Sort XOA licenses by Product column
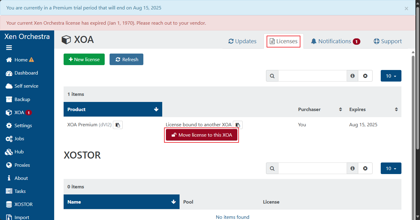This screenshot has height=220, width=420. point(113,109)
